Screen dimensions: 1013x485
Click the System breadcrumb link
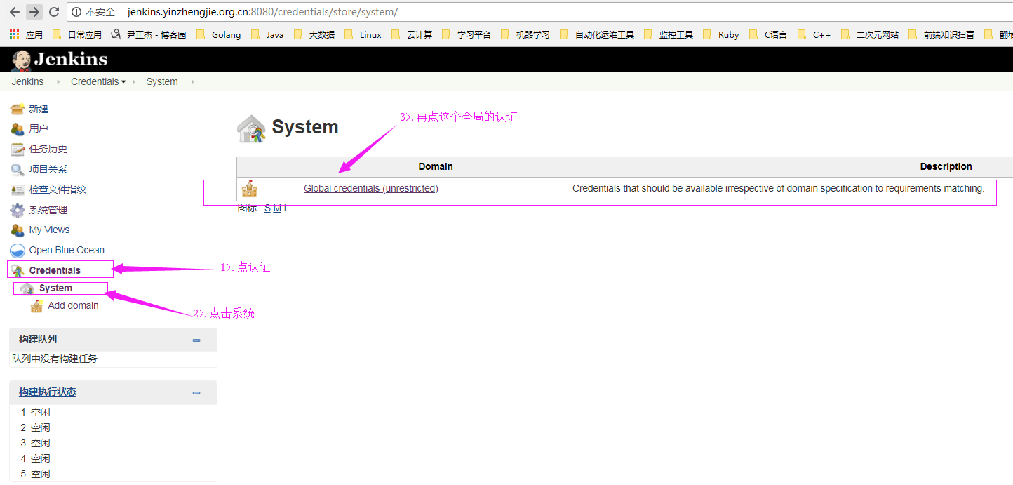coord(162,81)
